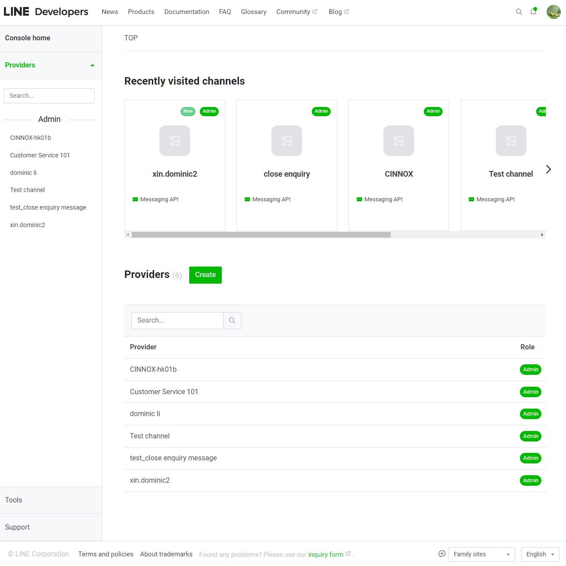
Task: Focus the sidebar provider search field
Action: click(49, 96)
